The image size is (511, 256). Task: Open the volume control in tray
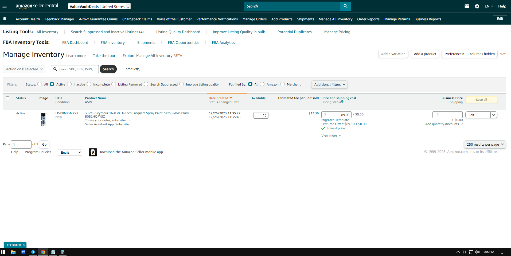(477, 252)
